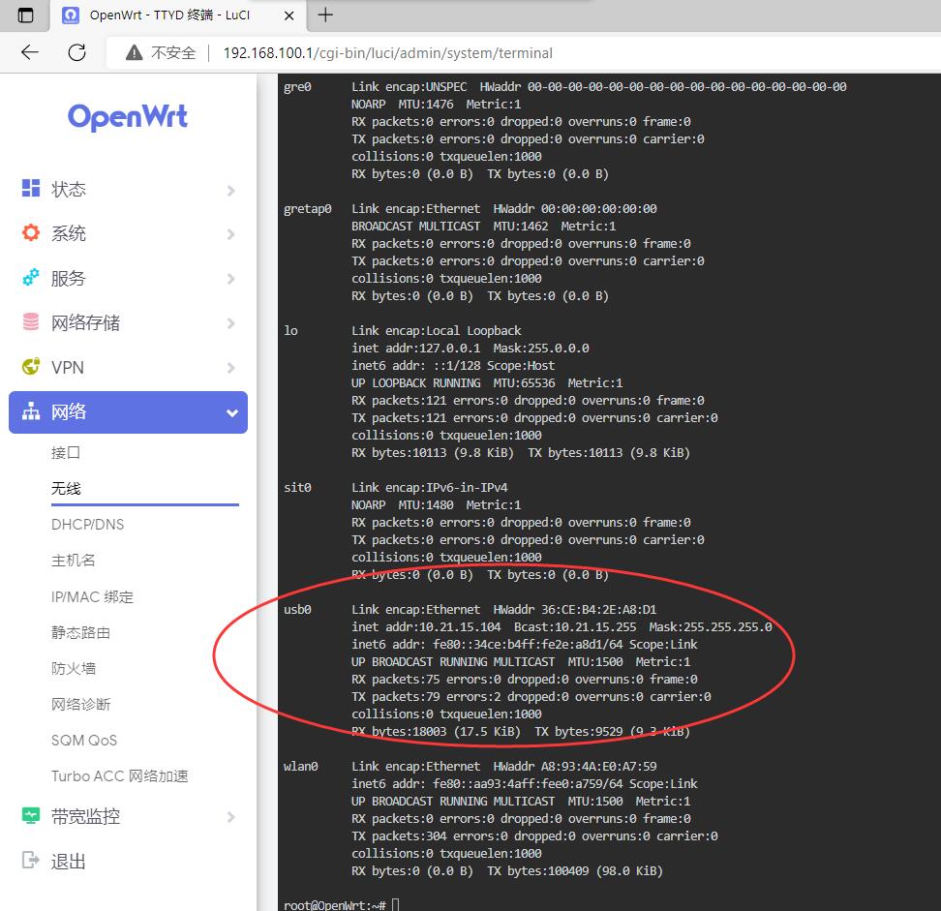Select the 防火墙 submenu item
Viewport: 941px width, 911px height.
click(74, 668)
